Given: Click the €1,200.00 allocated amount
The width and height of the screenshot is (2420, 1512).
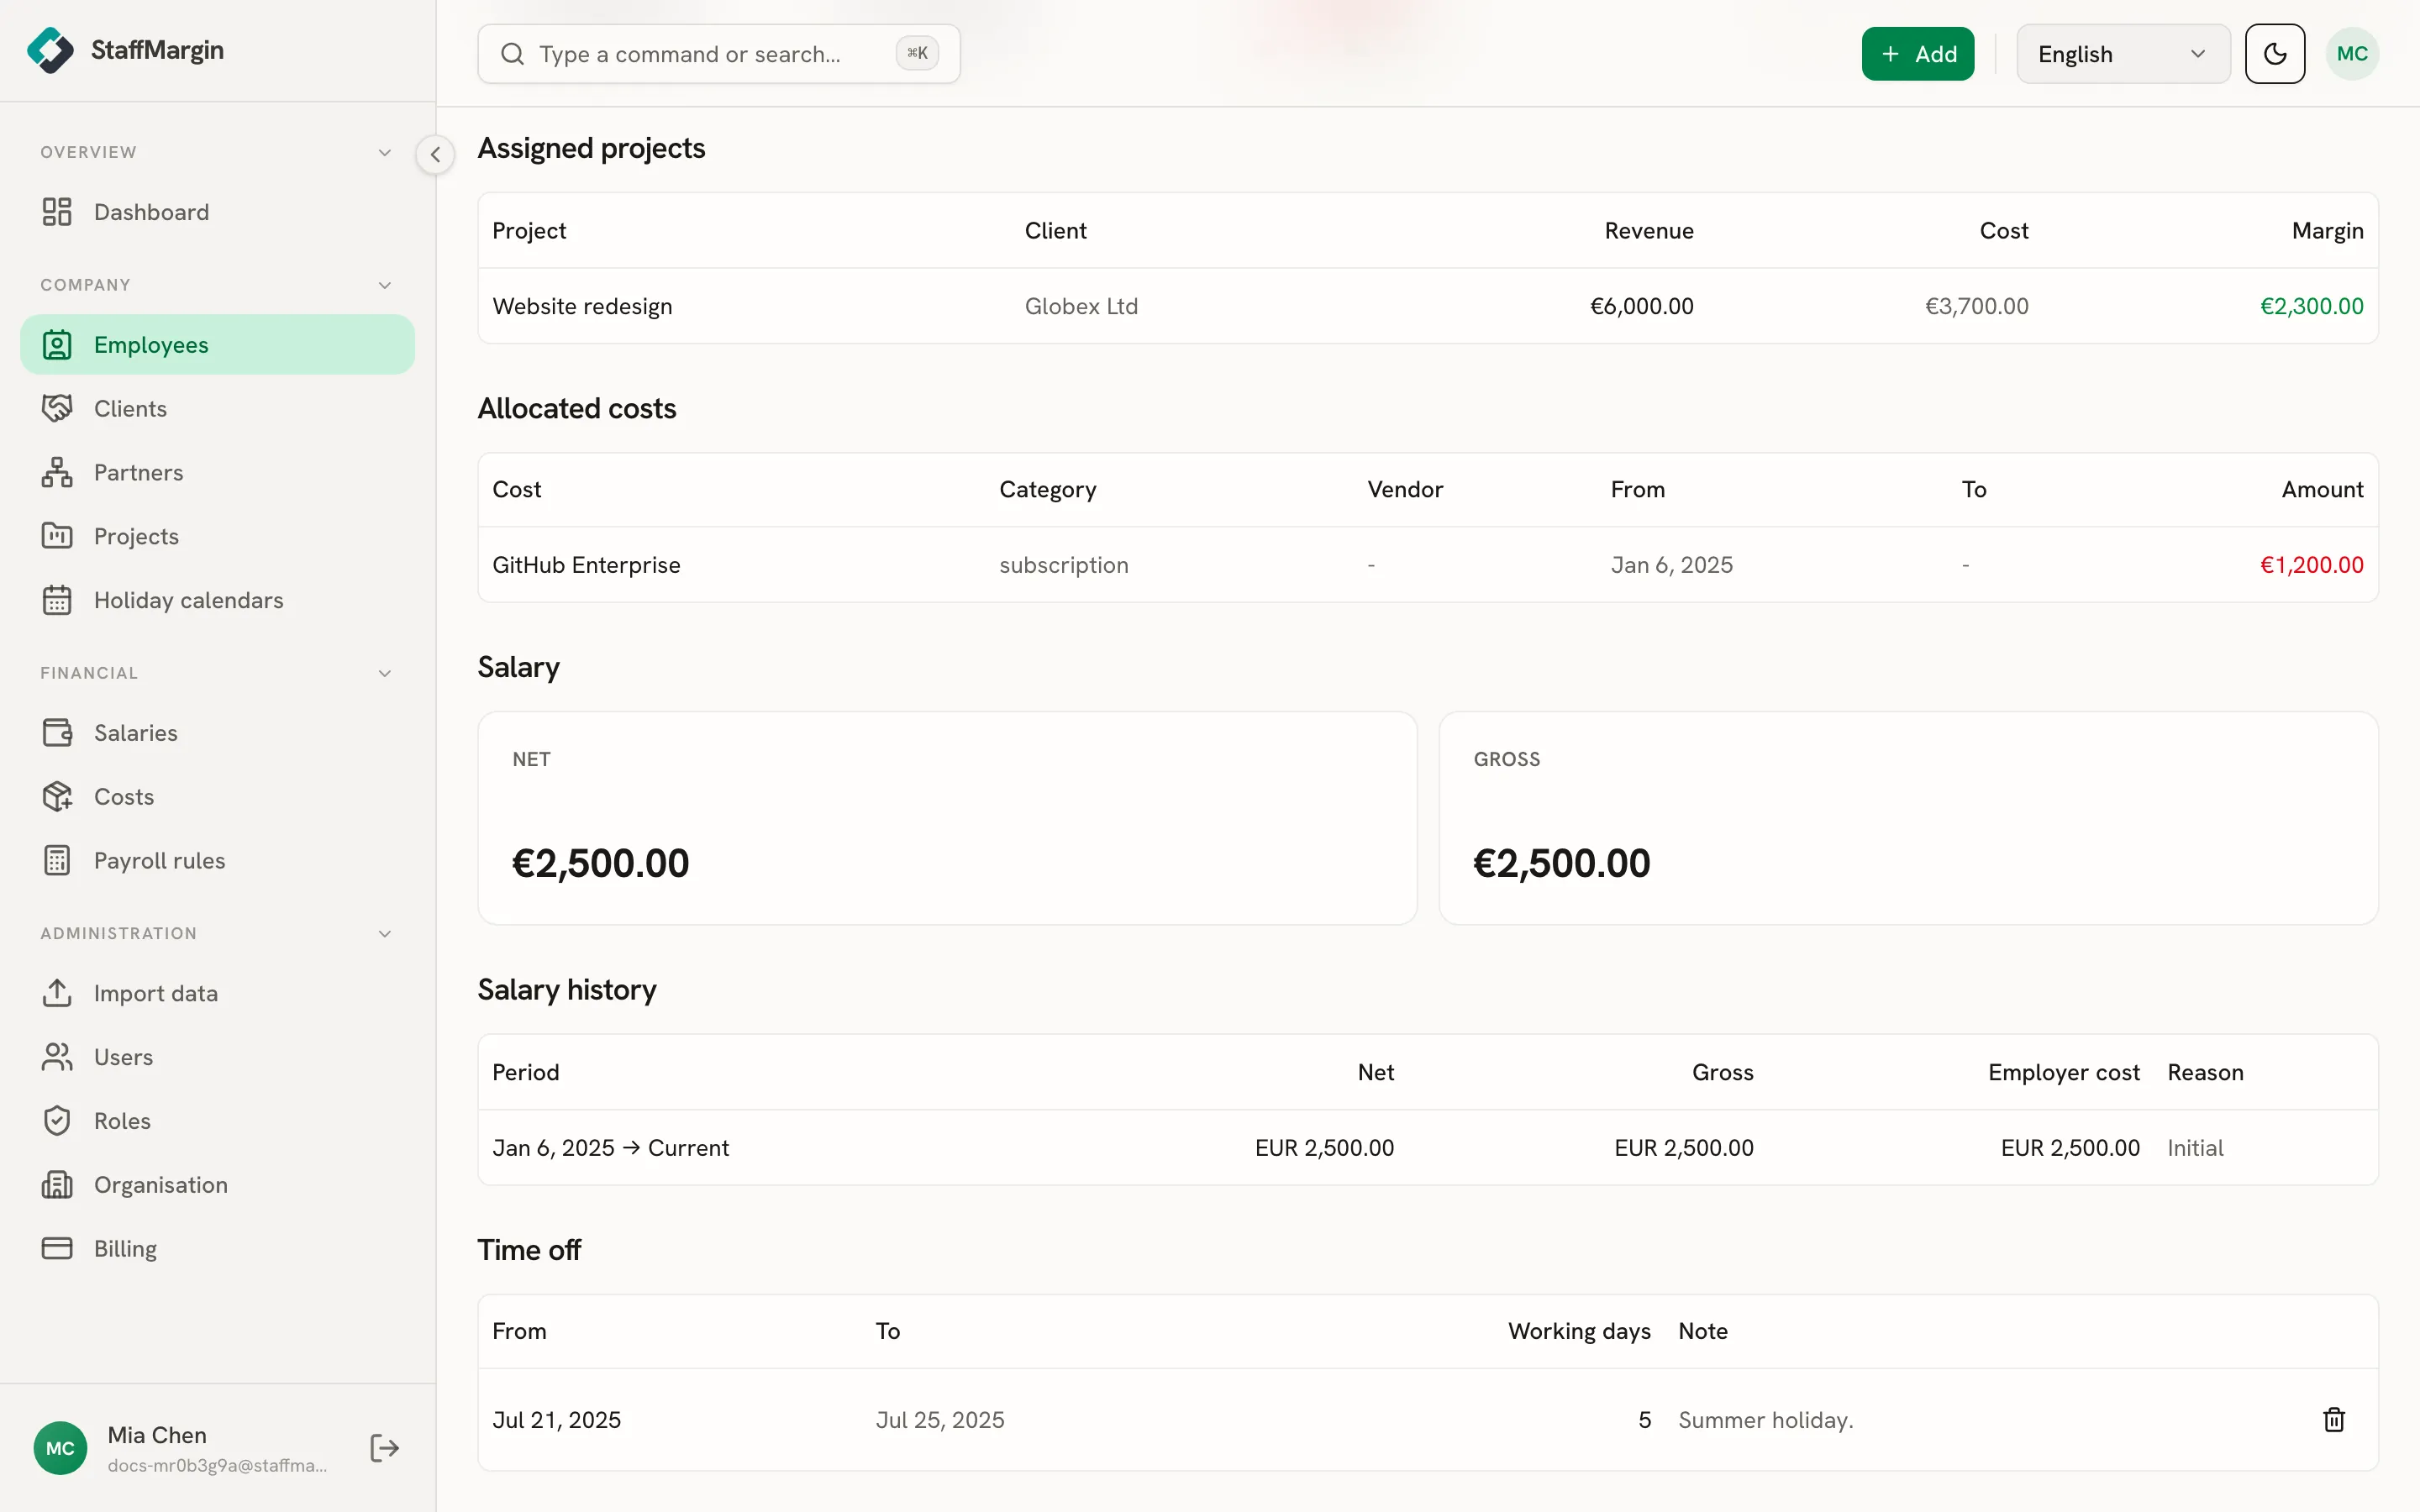Looking at the screenshot, I should pyautogui.click(x=2311, y=565).
